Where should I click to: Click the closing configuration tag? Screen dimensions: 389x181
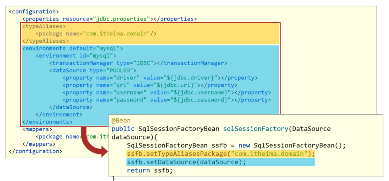35,151
